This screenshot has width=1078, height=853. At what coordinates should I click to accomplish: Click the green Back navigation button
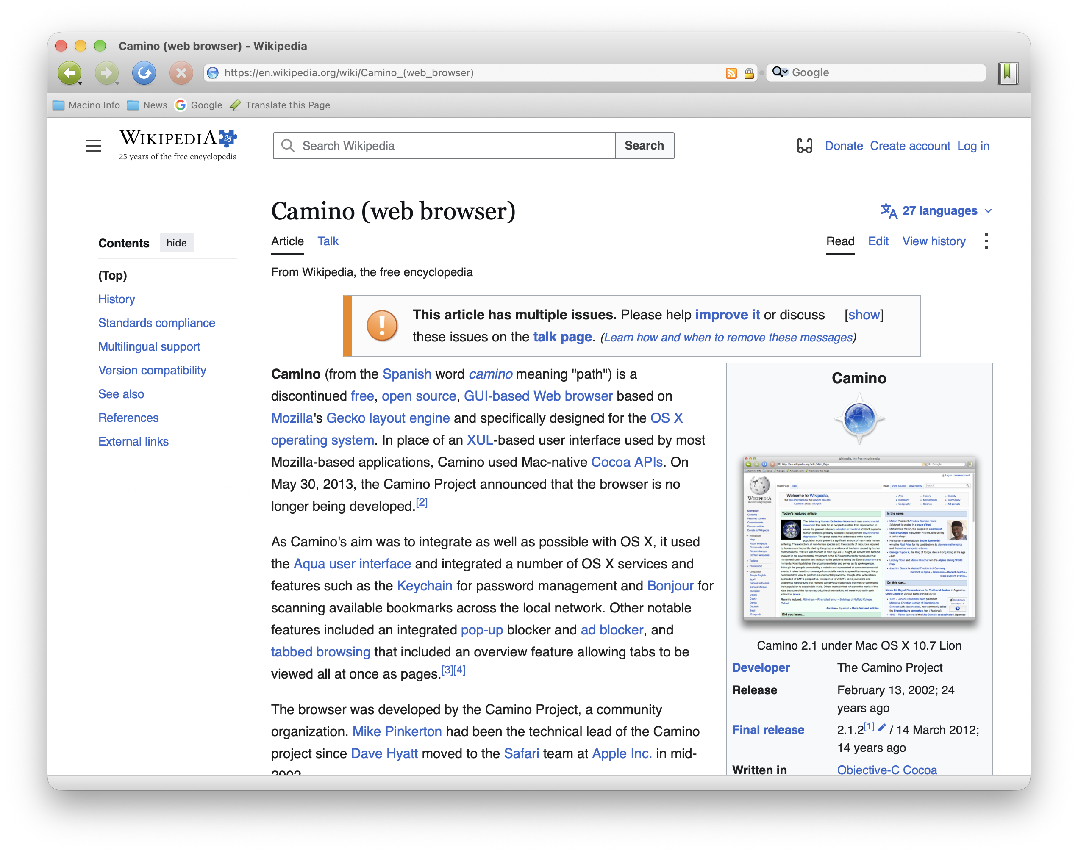pos(69,73)
